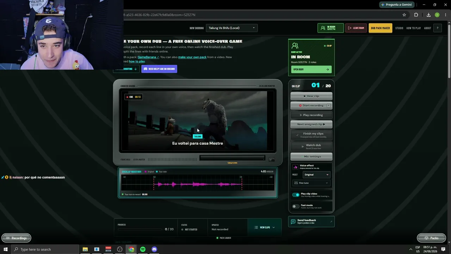
Task: Open Mic settings
Action: click(x=311, y=157)
